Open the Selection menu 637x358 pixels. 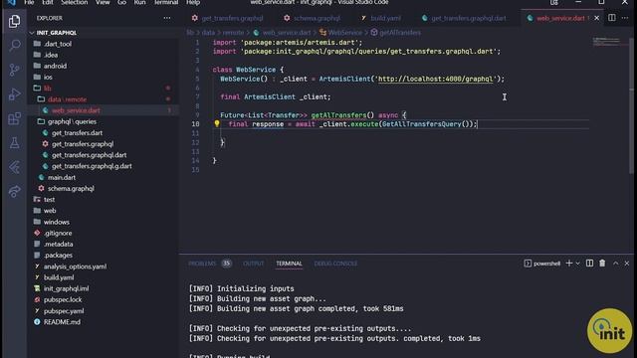point(75,2)
